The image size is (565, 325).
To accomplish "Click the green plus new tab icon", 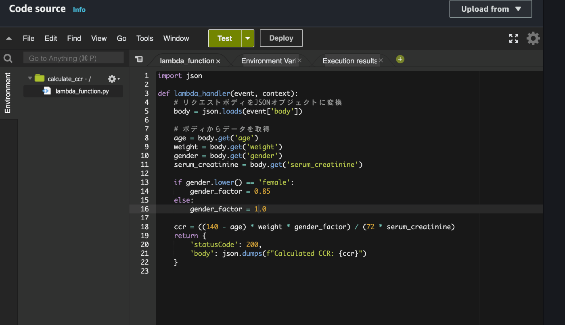I will pos(400,60).
